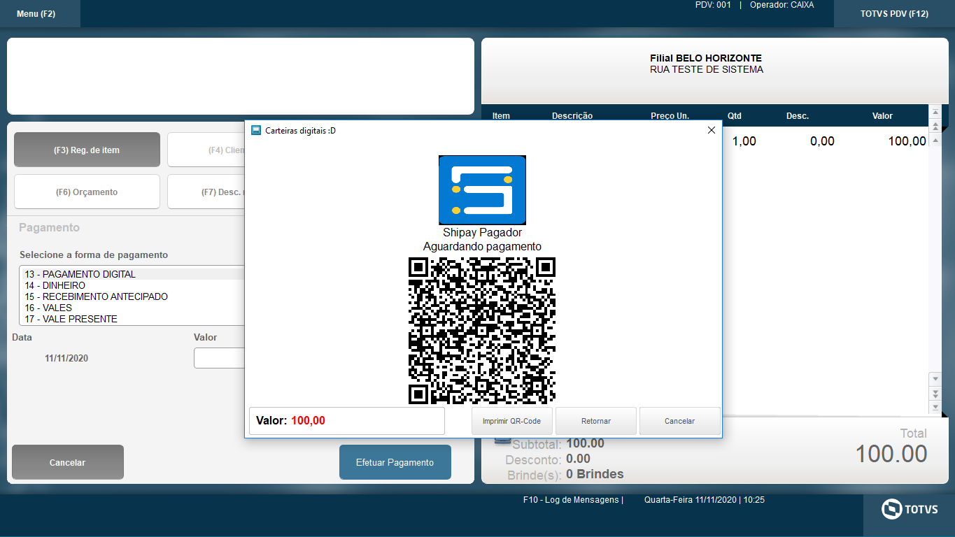Click the Data value 11/11/2020 in Pagamento panel
955x537 pixels.
[66, 359]
